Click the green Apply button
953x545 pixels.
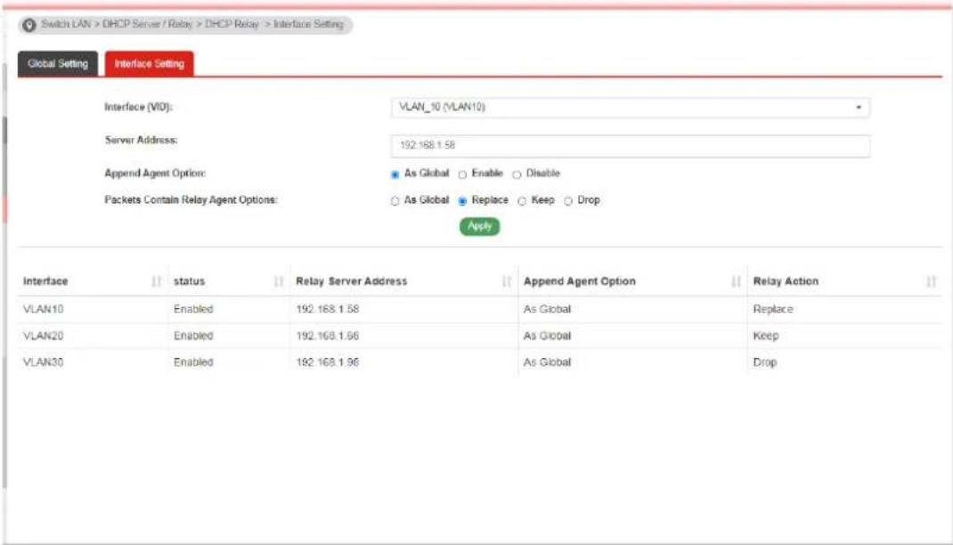tap(479, 226)
